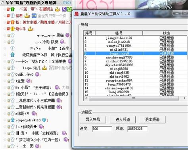Click crown icon next to 紫君
This screenshot has height=150, width=188.
click(x=27, y=16)
